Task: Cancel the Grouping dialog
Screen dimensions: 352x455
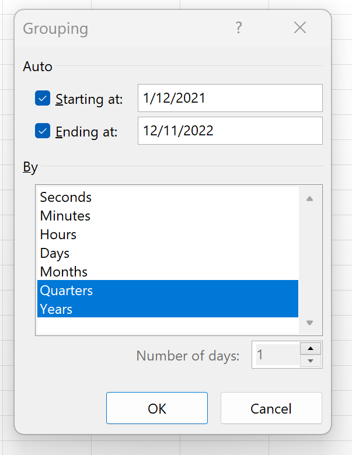Action: tap(271, 408)
